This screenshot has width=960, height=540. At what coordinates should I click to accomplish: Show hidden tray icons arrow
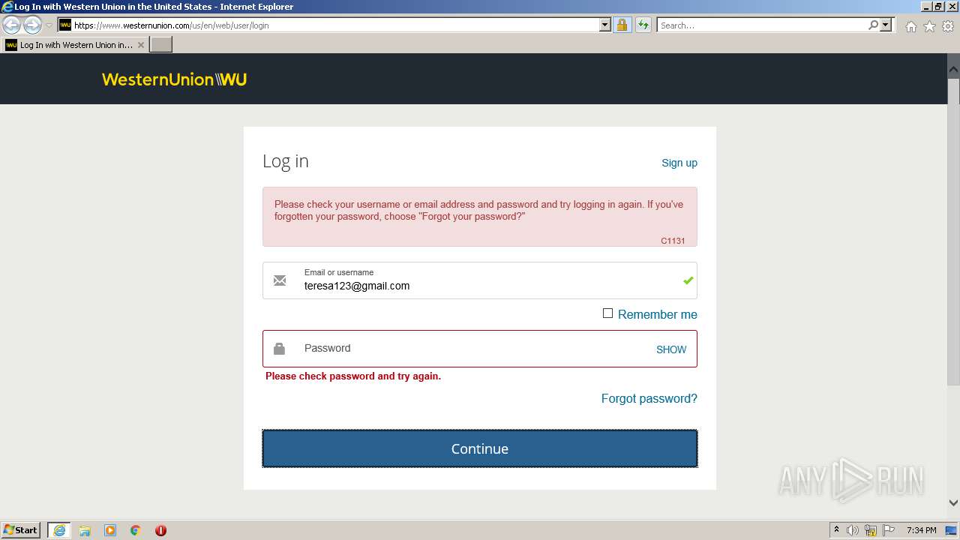click(836, 530)
